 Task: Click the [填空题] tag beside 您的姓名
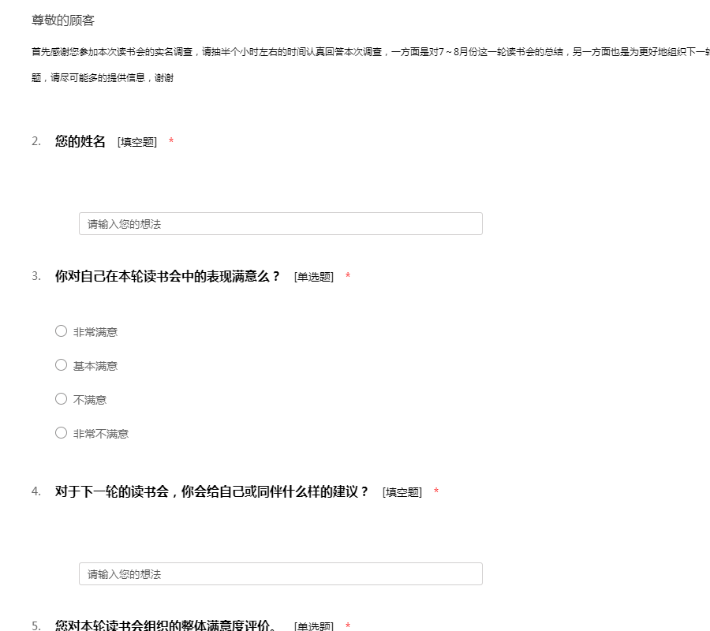[137, 142]
